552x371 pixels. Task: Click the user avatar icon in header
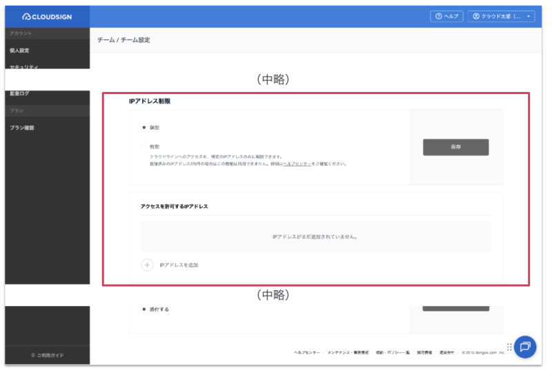476,17
